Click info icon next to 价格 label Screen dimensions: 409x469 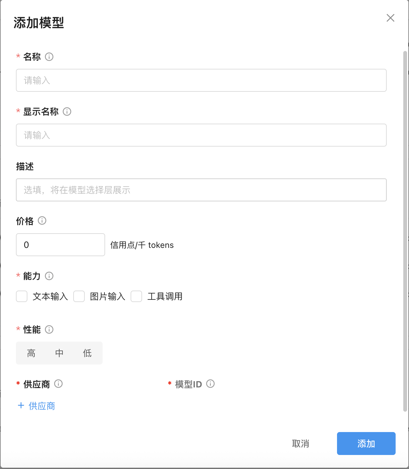pos(42,220)
